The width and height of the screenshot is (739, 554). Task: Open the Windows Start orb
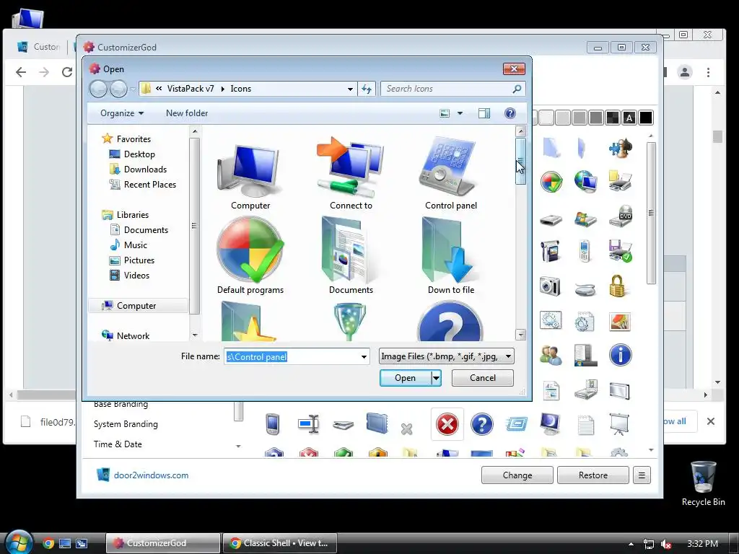click(17, 542)
